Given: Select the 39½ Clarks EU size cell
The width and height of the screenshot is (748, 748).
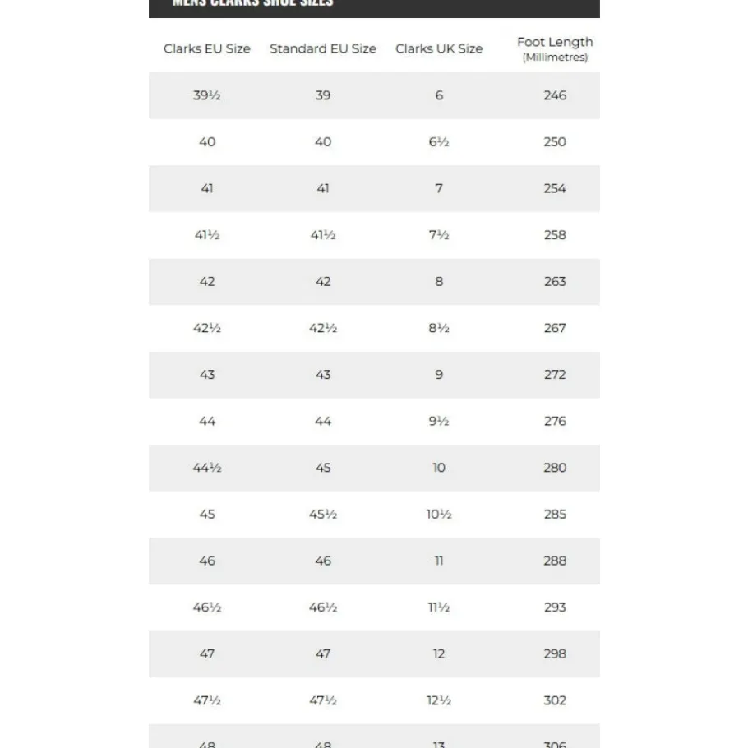Looking at the screenshot, I should point(207,95).
